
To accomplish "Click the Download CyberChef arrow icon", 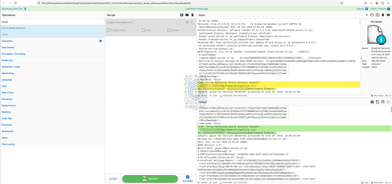I will pyautogui.click(x=25, y=9).
